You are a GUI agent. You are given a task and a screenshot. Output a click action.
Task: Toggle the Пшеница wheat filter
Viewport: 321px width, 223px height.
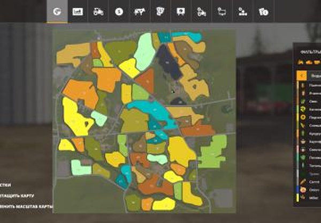pyautogui.click(x=310, y=85)
